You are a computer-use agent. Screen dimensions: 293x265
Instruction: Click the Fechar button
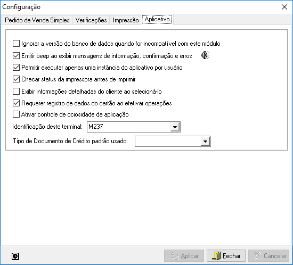pos(226,256)
